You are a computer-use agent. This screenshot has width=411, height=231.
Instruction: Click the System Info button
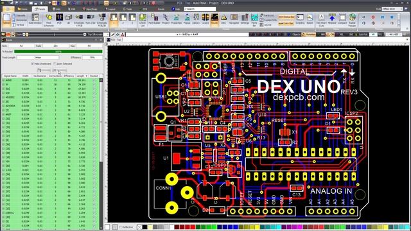click(x=268, y=20)
